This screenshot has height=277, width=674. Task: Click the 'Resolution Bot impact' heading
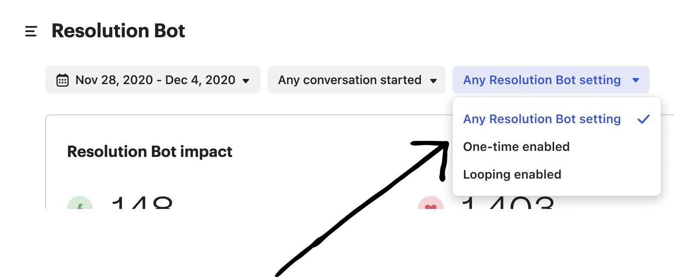coord(150,152)
